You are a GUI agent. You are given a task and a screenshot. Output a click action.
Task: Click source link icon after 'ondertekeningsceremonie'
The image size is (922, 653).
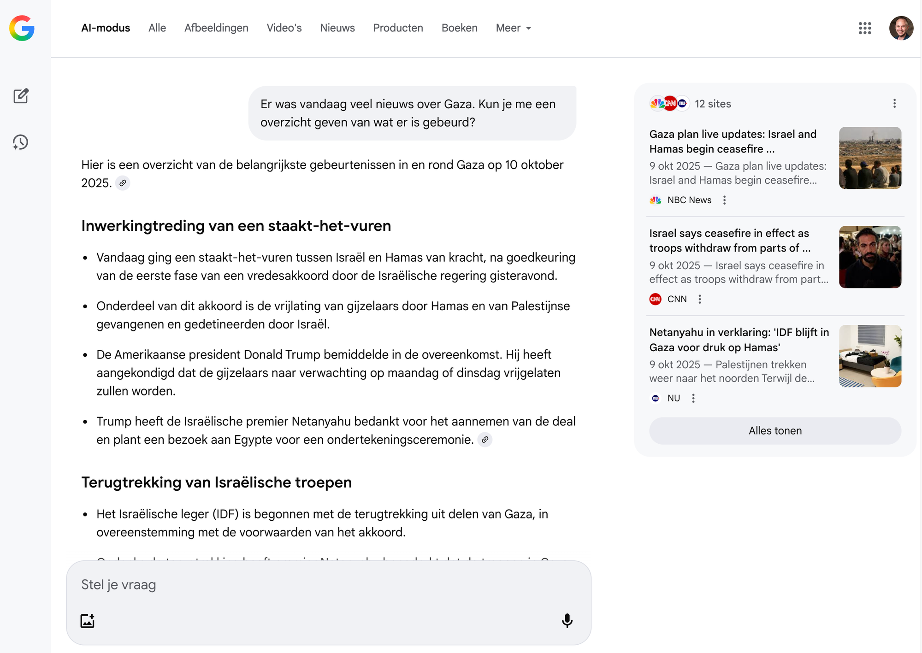(485, 440)
